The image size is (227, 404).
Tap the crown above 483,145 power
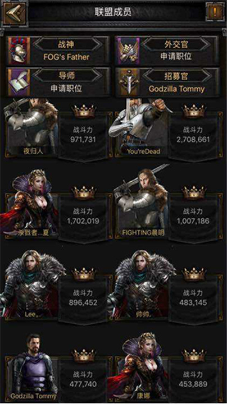click(194, 274)
